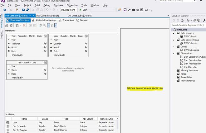
Task: Open Solution Explorer properties wrench icon
Action: click(x=204, y=20)
